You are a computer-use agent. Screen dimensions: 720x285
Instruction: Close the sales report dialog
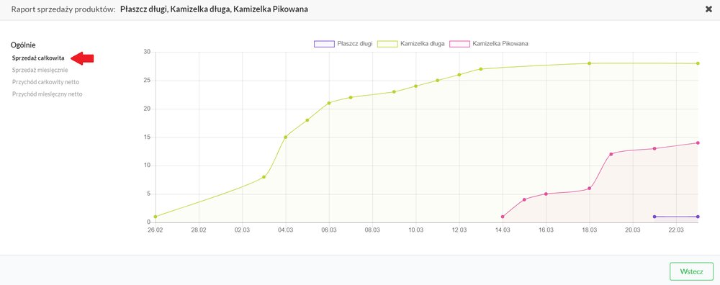coord(708,9)
